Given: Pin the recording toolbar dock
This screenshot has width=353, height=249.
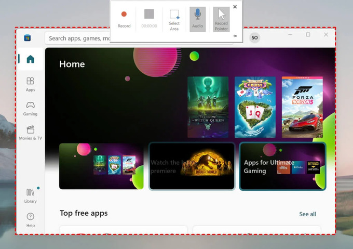Looking at the screenshot, I should click(235, 36).
